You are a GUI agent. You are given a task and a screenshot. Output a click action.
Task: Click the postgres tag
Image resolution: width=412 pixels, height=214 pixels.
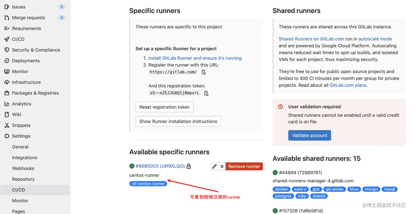pos(283,196)
